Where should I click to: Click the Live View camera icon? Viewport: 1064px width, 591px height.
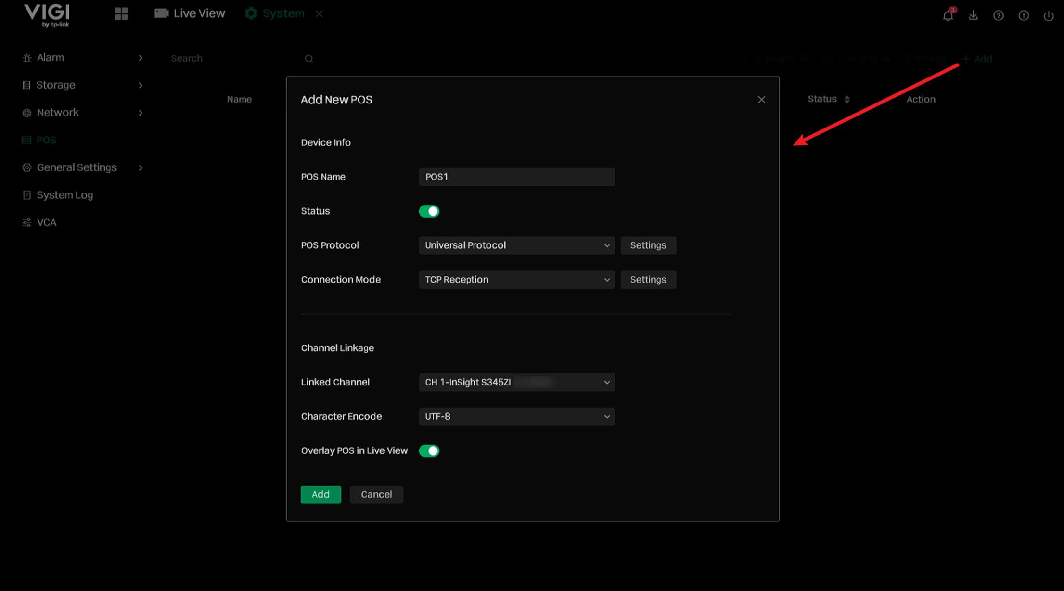(x=161, y=13)
